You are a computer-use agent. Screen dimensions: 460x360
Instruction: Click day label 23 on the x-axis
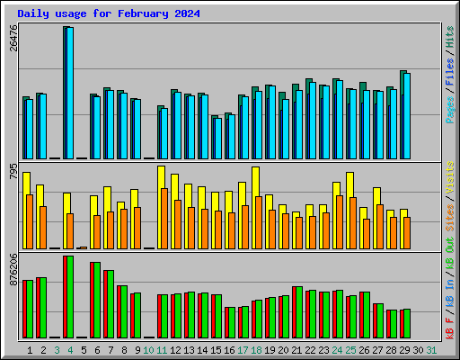click(x=323, y=350)
